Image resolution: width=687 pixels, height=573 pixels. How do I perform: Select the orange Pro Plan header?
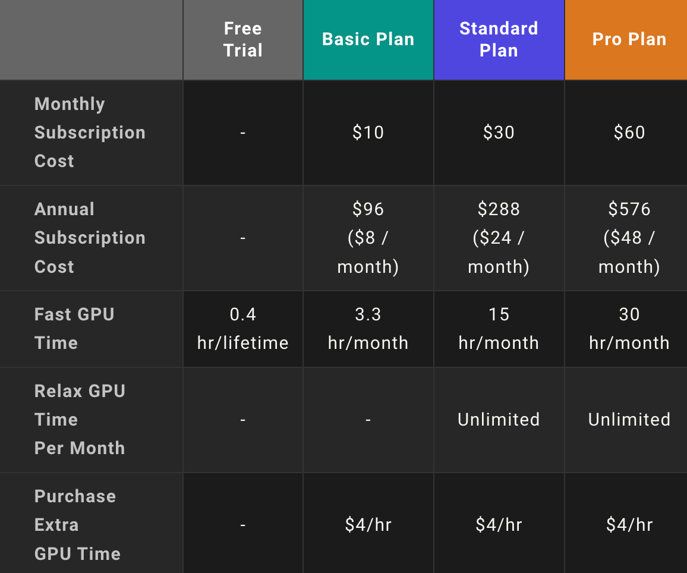tap(629, 39)
